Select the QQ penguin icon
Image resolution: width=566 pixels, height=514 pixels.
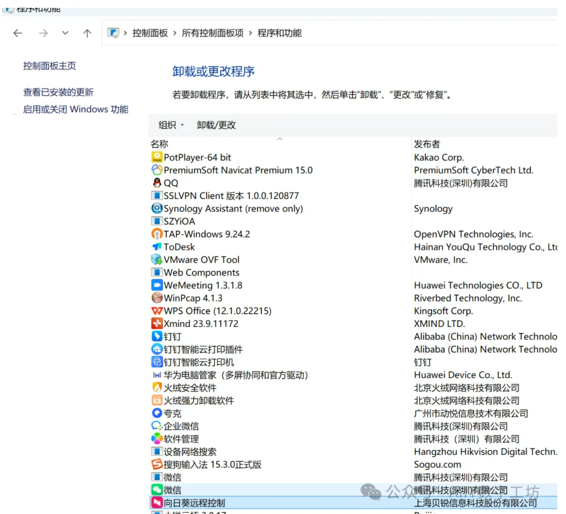(157, 183)
